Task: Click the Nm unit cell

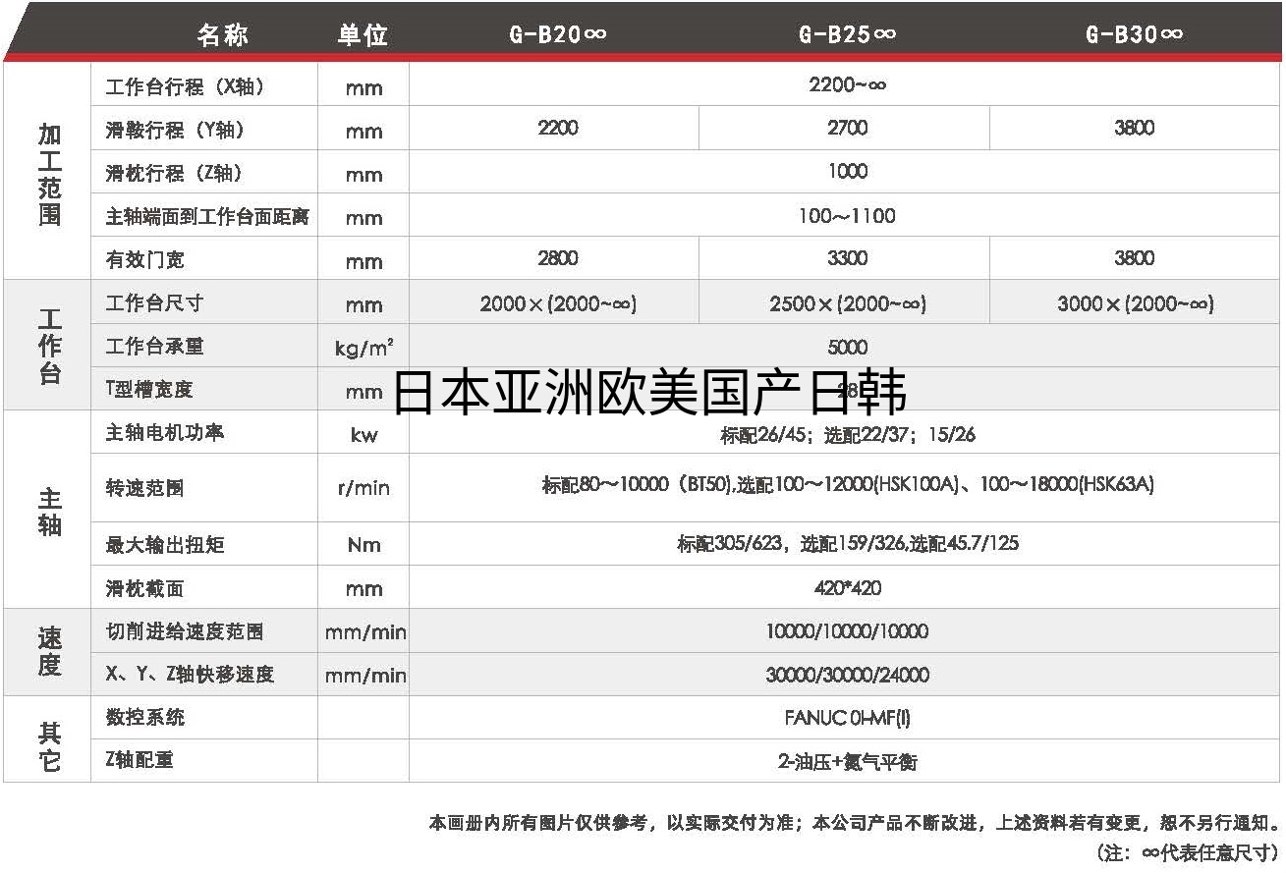Action: click(363, 545)
